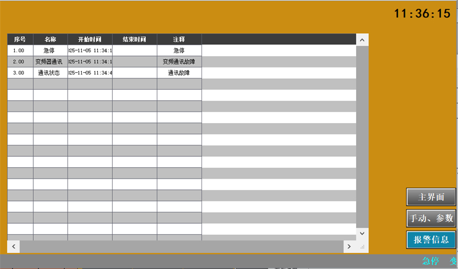This screenshot has height=269, width=458.
Task: Select the 通讯状态 alarm name cell
Action: click(x=50, y=73)
